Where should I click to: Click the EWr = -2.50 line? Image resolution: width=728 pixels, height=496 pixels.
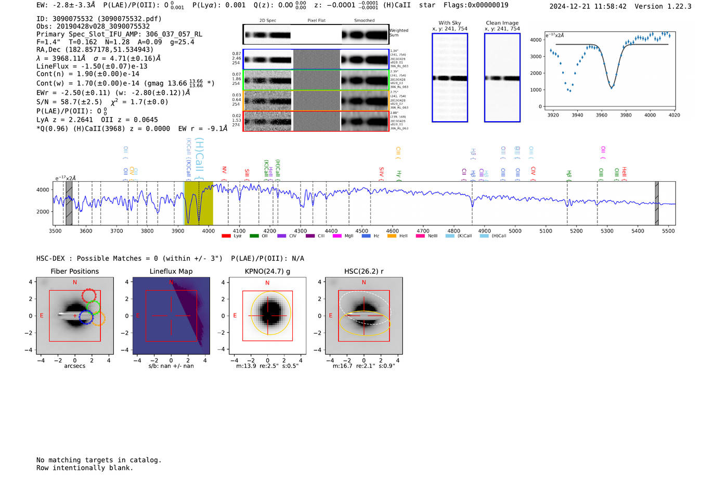point(113,93)
